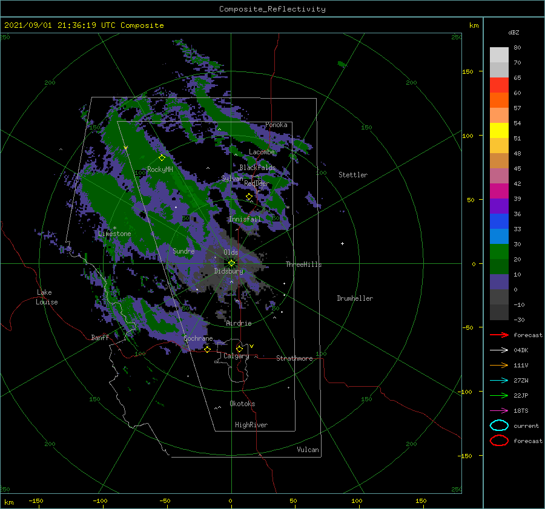Click the Ponoka city label

pos(276,125)
